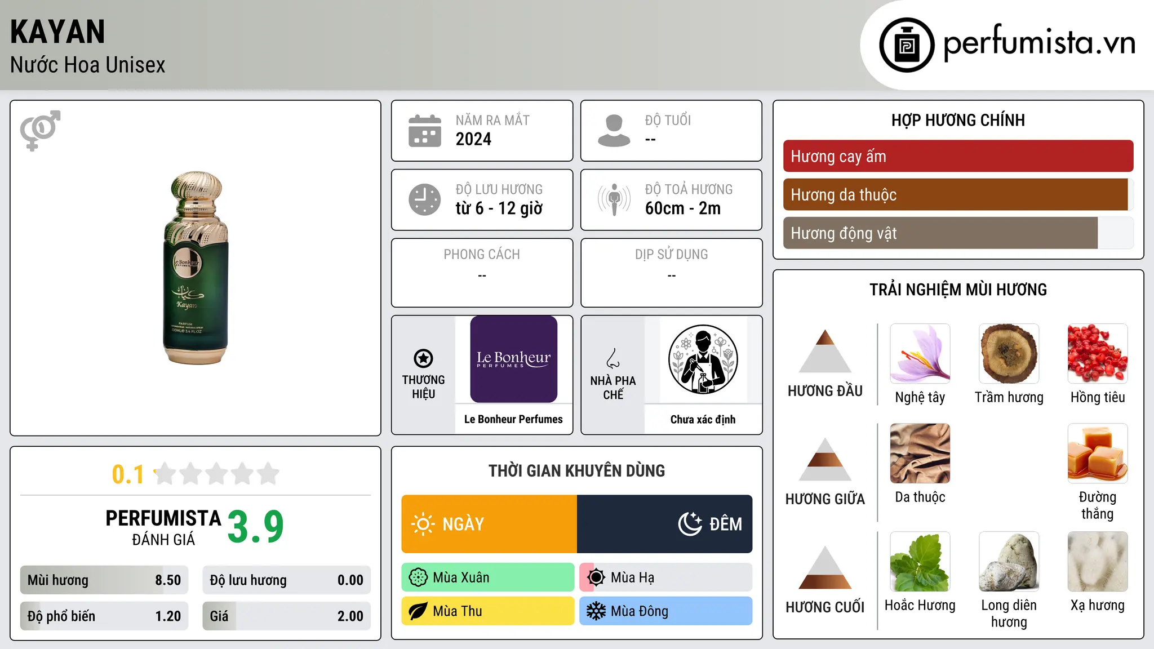Click the Dịp sử dụng occasion card
The image size is (1154, 649).
(x=671, y=273)
